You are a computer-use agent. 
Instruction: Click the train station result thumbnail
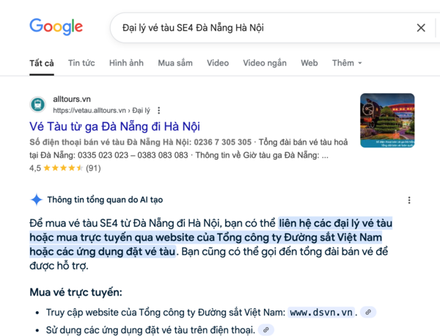point(387,120)
